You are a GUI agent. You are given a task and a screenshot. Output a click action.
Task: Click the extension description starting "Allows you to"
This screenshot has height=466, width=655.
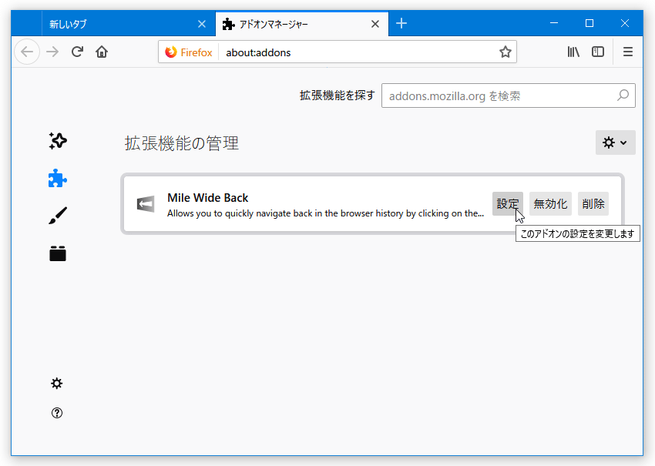pyautogui.click(x=325, y=213)
